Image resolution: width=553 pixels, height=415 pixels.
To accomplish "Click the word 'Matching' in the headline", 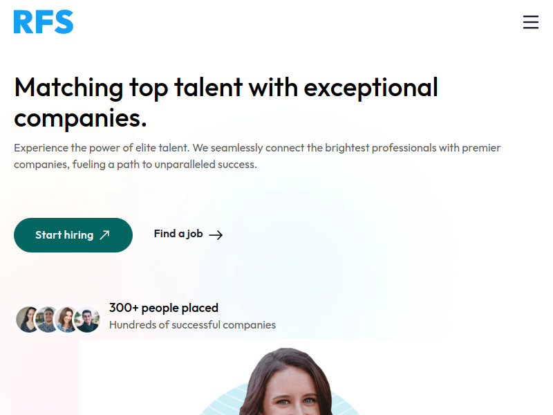I will click(x=68, y=88).
